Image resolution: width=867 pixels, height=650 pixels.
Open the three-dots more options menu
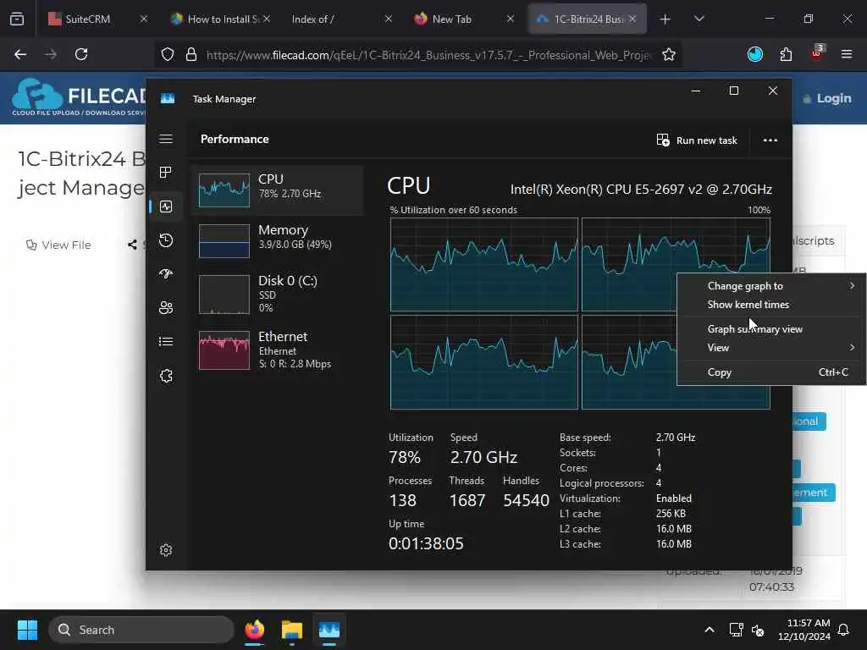770,140
